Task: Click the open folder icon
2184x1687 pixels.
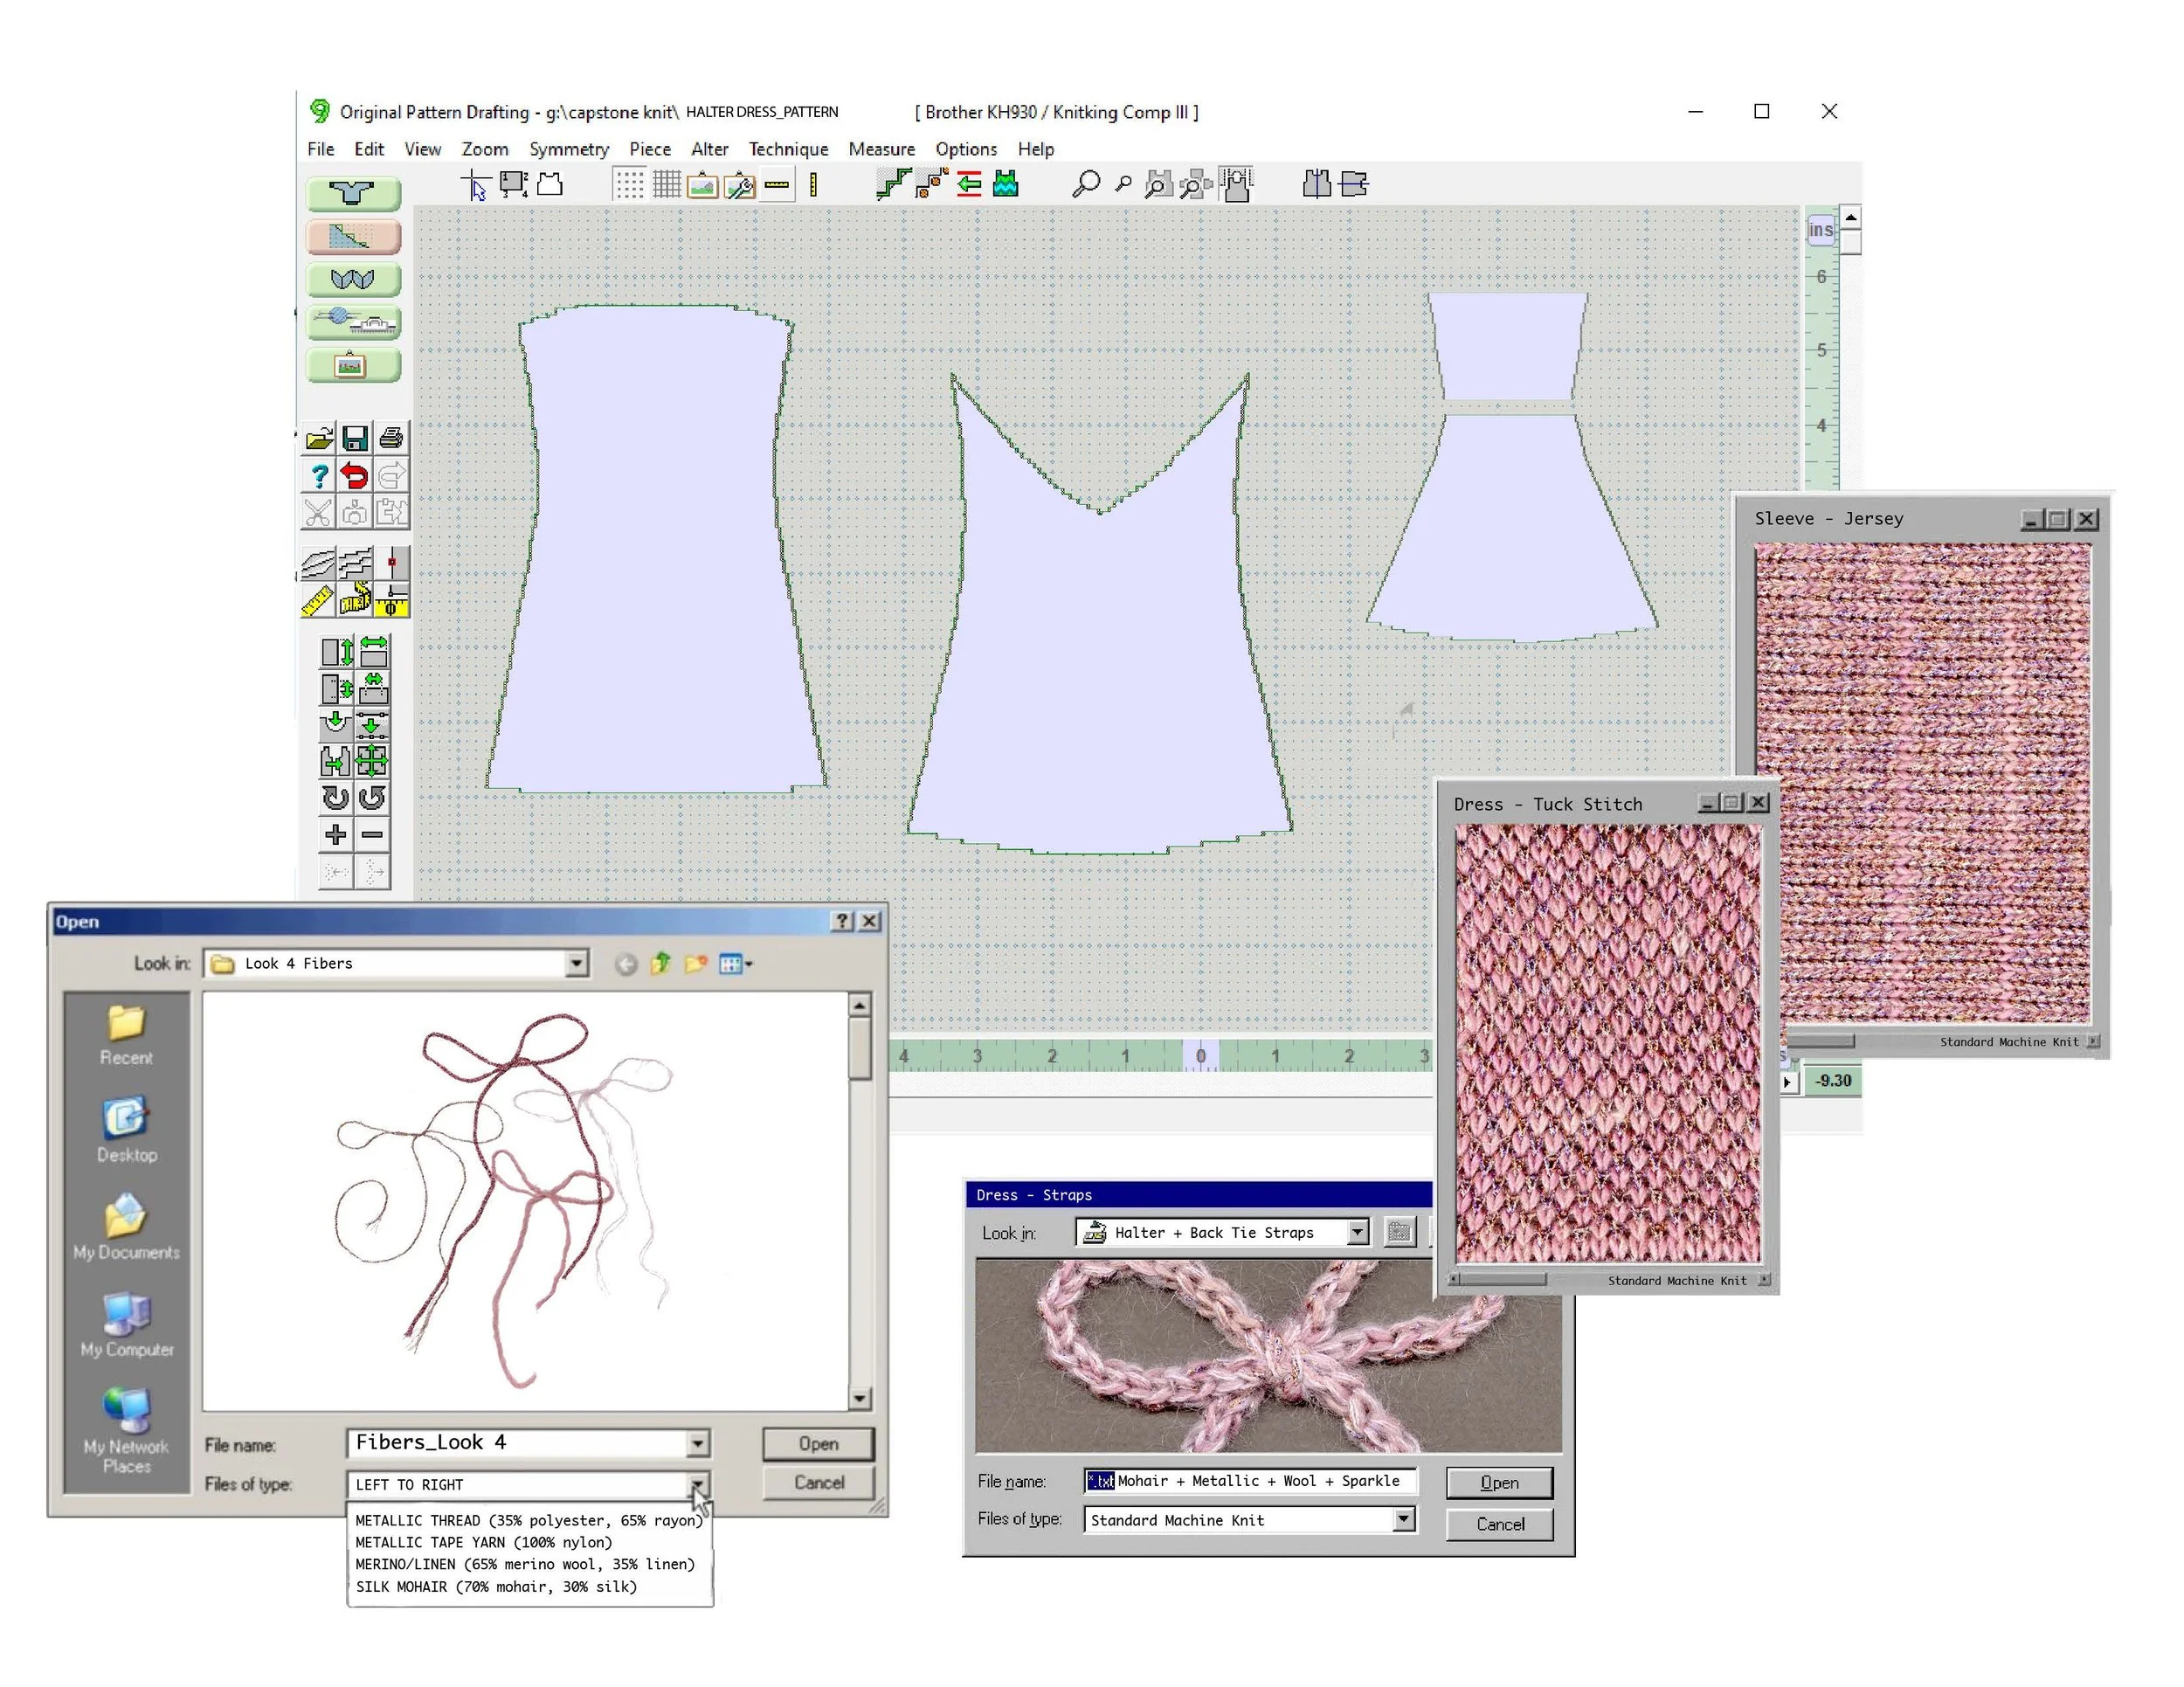Action: [319, 438]
